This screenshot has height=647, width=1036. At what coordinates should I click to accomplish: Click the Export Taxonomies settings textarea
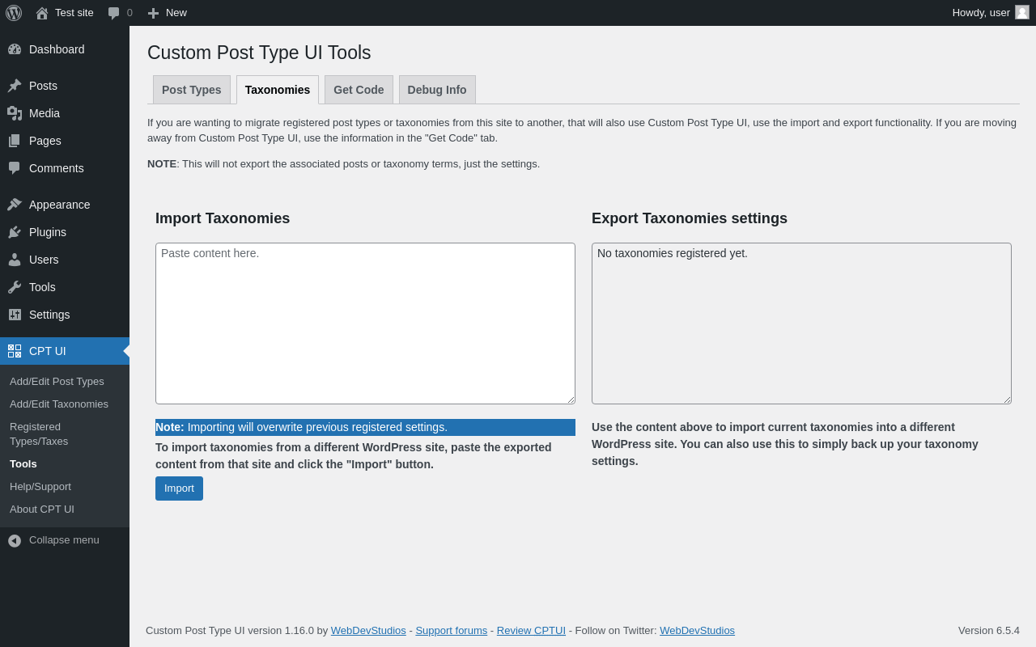tap(801, 323)
